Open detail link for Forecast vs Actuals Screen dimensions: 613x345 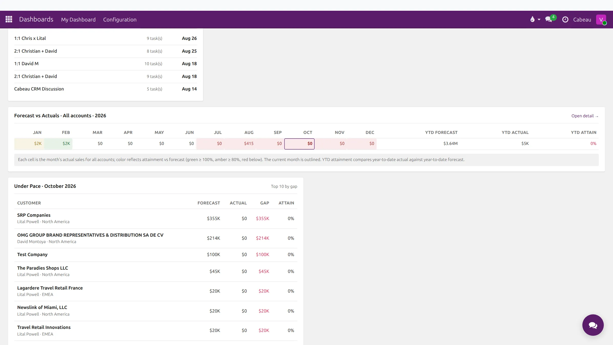pyautogui.click(x=585, y=116)
